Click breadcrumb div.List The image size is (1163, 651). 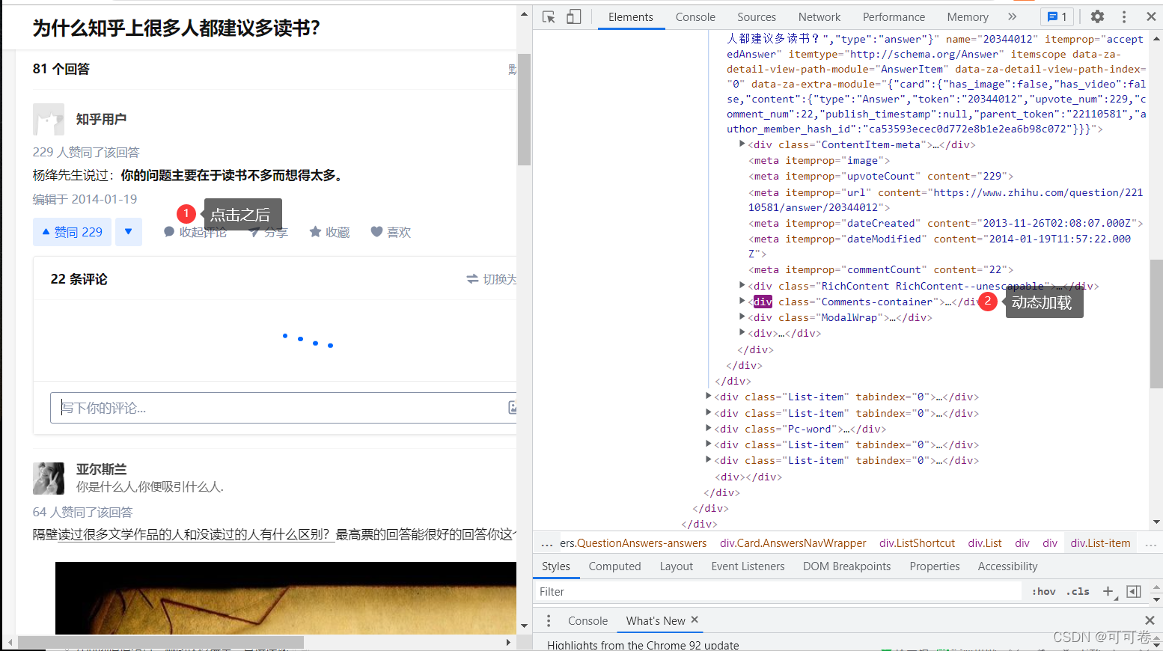click(985, 543)
